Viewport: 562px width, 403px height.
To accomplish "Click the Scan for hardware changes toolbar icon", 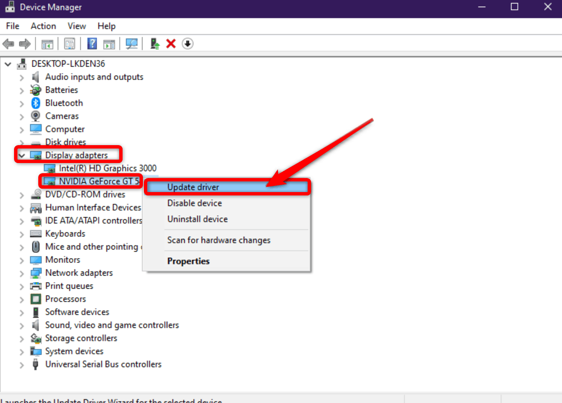I will coord(131,44).
